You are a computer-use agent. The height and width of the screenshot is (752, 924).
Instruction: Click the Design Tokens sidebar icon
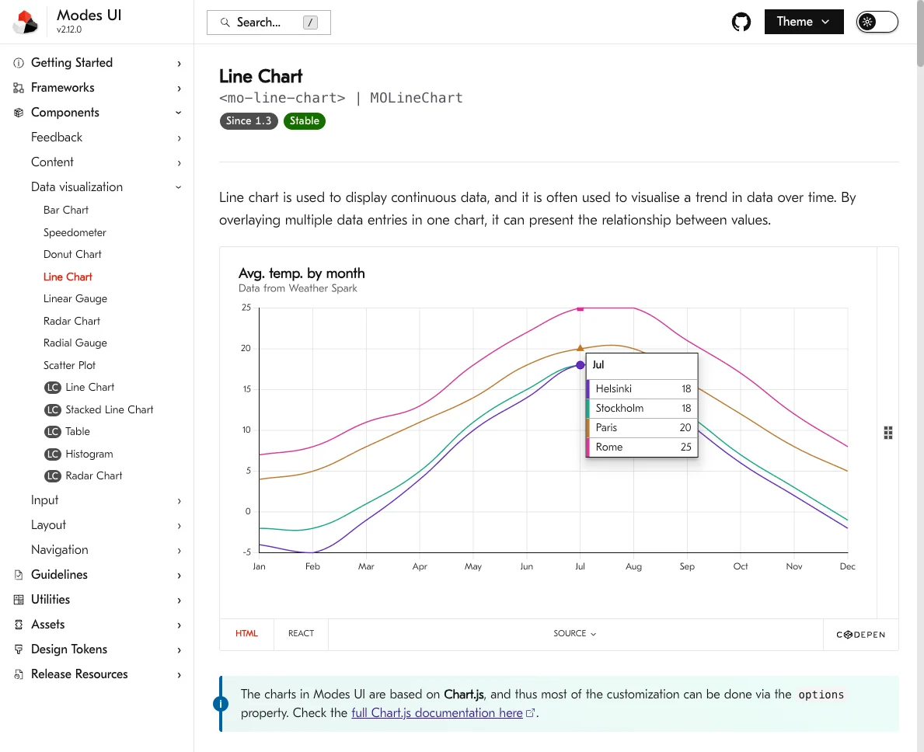pos(19,649)
